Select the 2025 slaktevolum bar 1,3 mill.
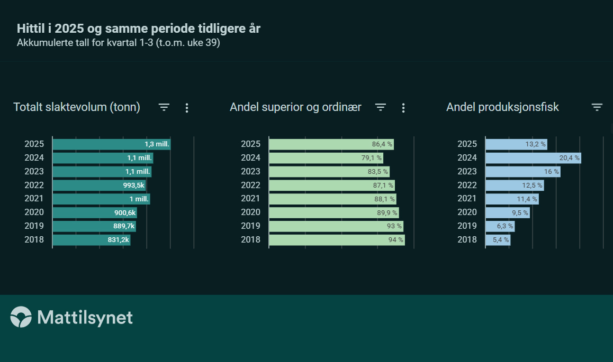 [111, 144]
